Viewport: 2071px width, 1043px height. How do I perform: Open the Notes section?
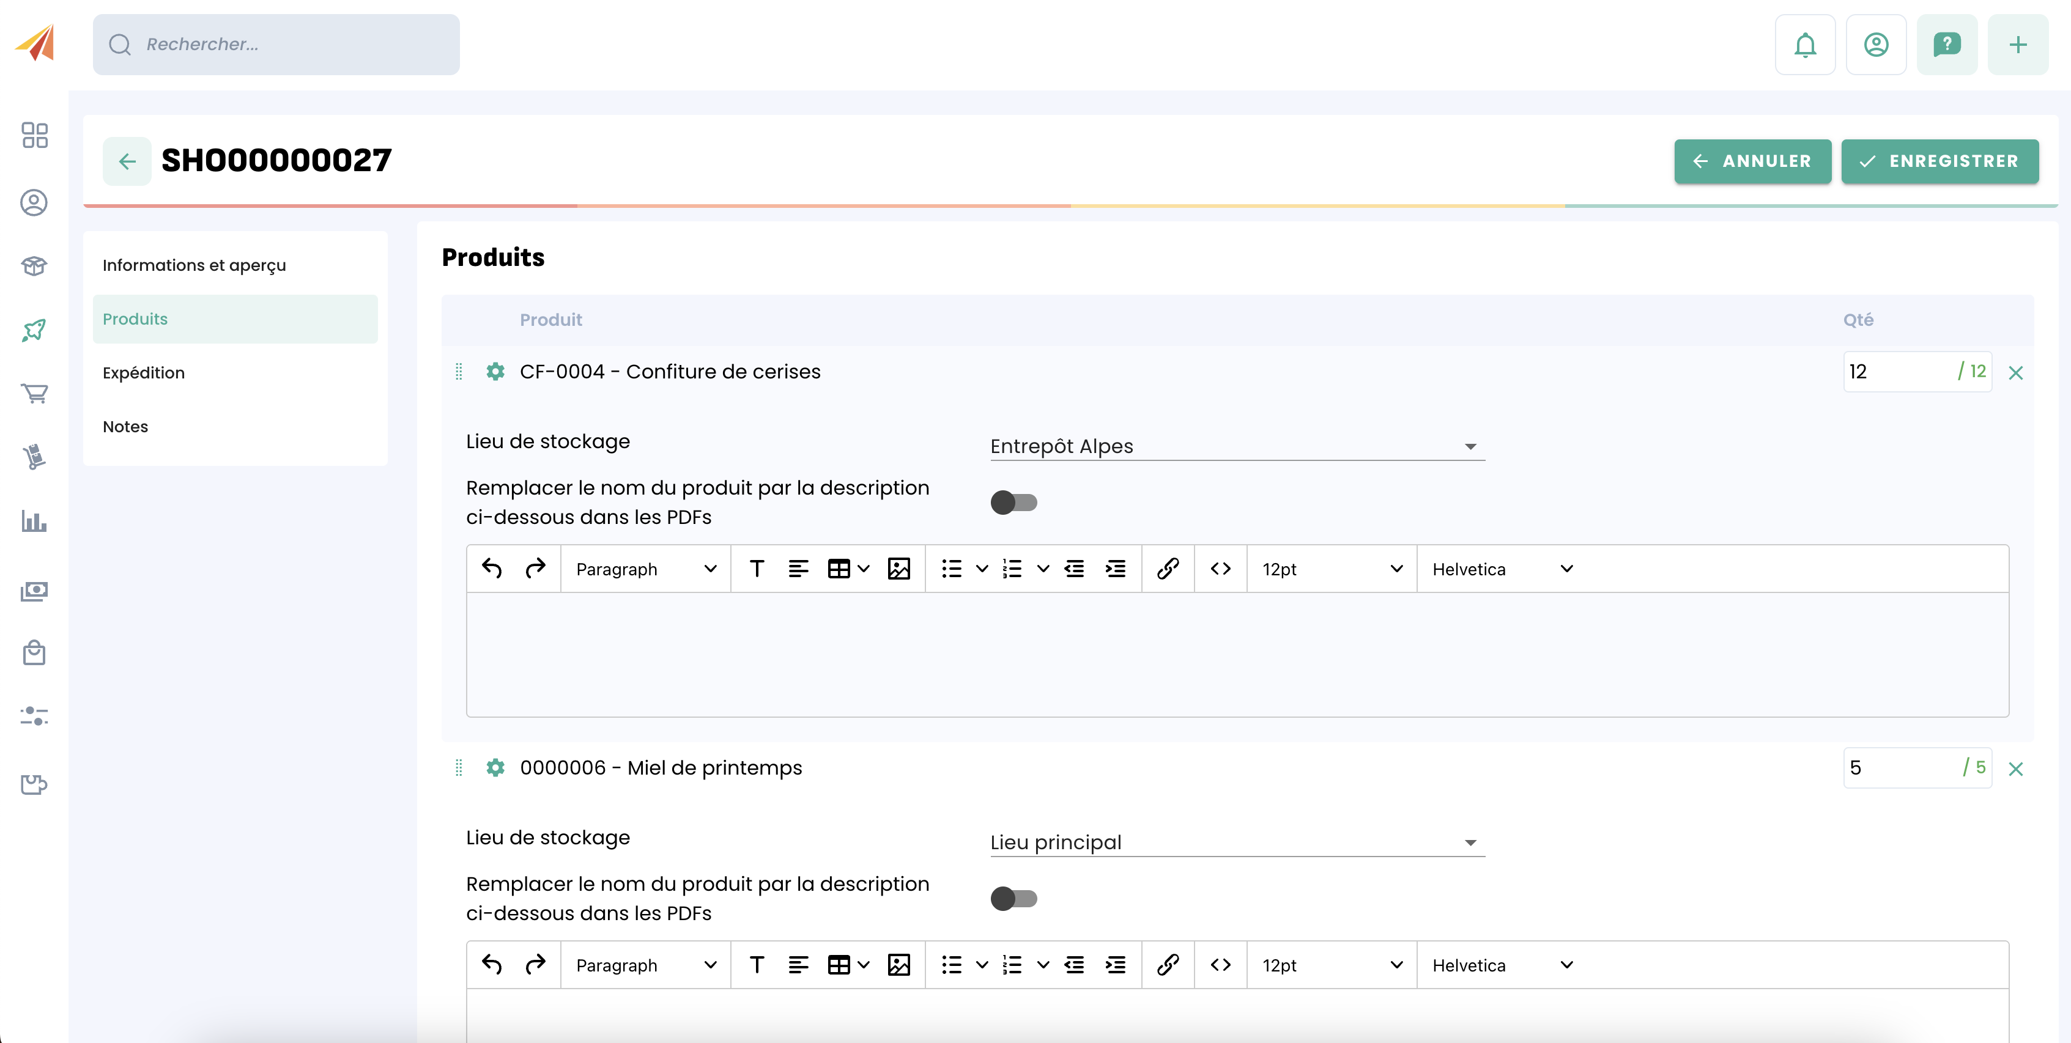click(x=125, y=427)
